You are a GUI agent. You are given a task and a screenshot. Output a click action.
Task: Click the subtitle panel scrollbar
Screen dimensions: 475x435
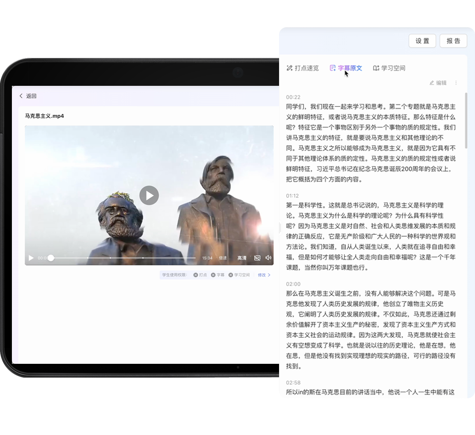(x=466, y=121)
